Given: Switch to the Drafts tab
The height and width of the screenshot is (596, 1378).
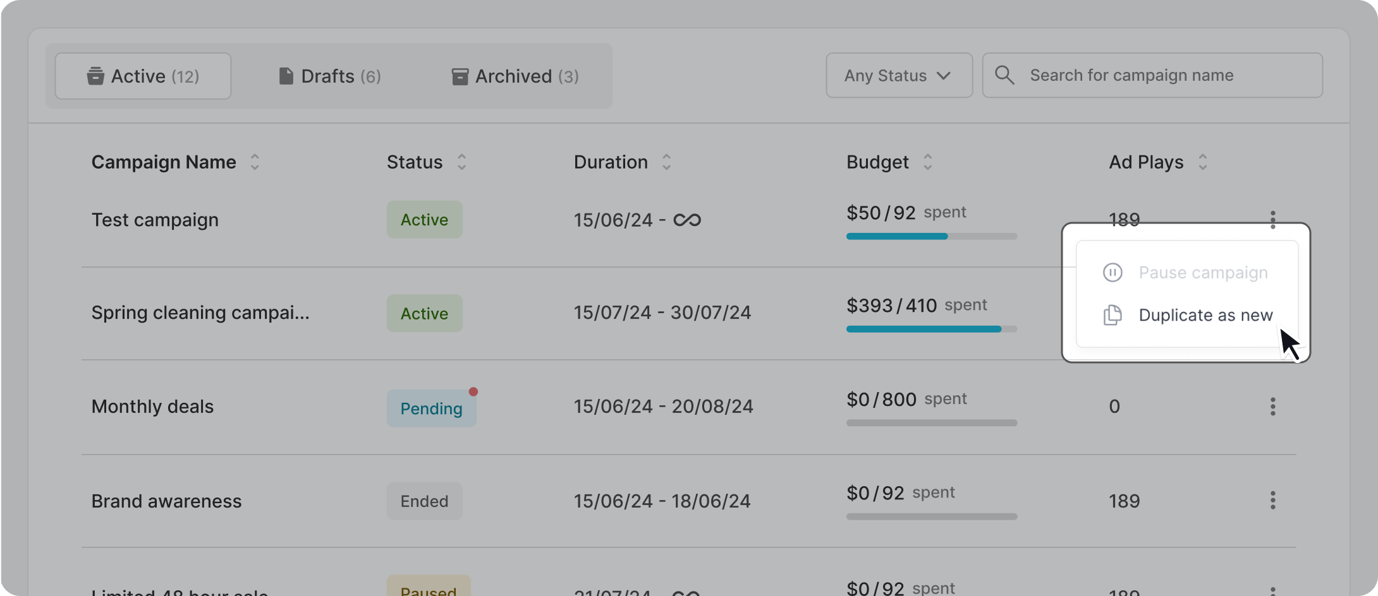Looking at the screenshot, I should tap(329, 76).
